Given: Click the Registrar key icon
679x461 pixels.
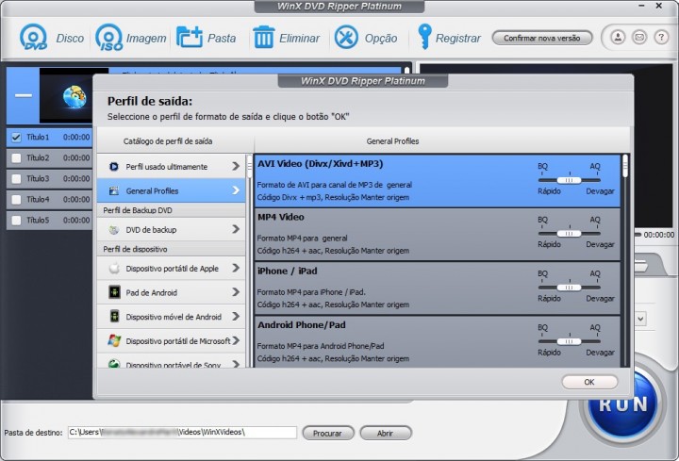Looking at the screenshot, I should tap(424, 37).
